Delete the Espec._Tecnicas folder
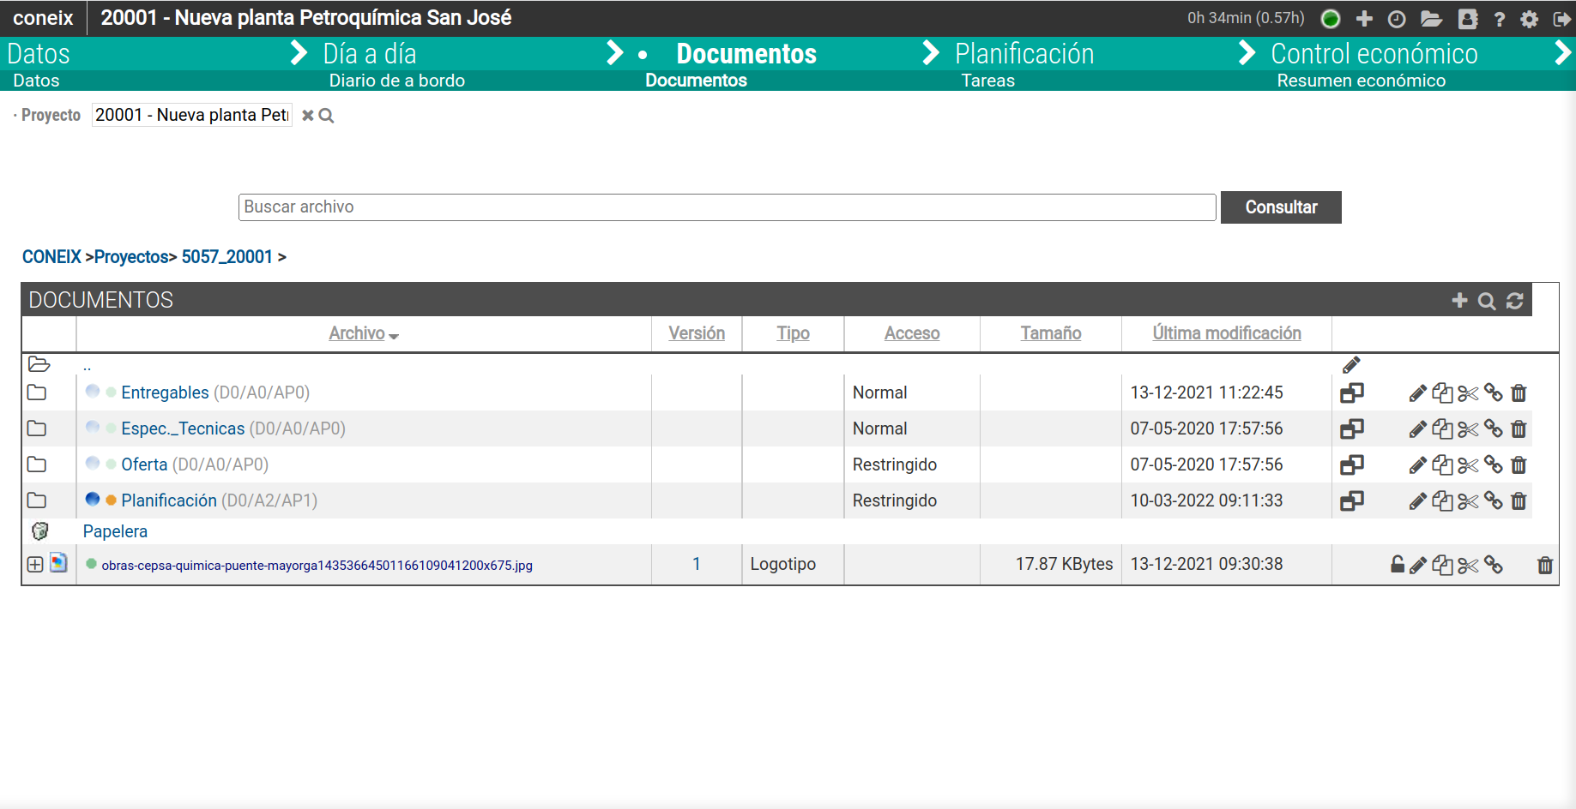The width and height of the screenshot is (1576, 809). (1519, 428)
